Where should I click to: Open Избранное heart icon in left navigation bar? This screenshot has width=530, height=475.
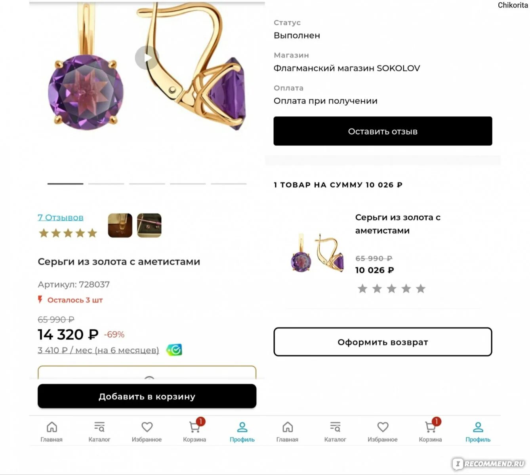pos(147,427)
